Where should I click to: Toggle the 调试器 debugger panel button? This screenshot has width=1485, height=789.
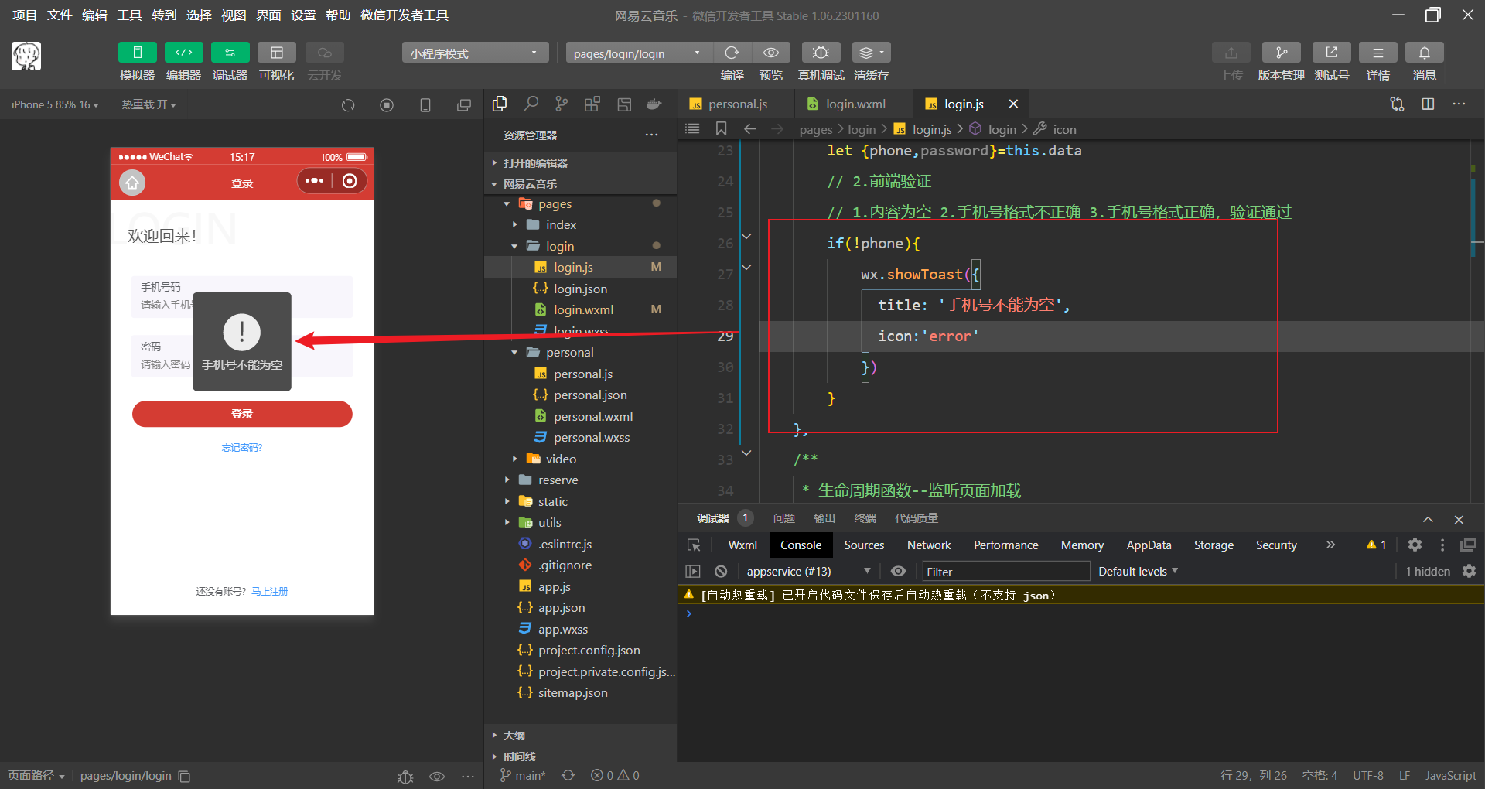(230, 53)
